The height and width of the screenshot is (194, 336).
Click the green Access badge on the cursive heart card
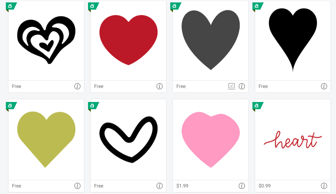pos(258,106)
